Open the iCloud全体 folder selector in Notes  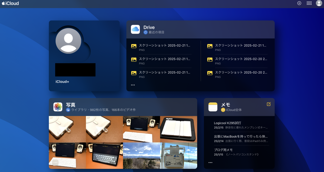click(231, 110)
